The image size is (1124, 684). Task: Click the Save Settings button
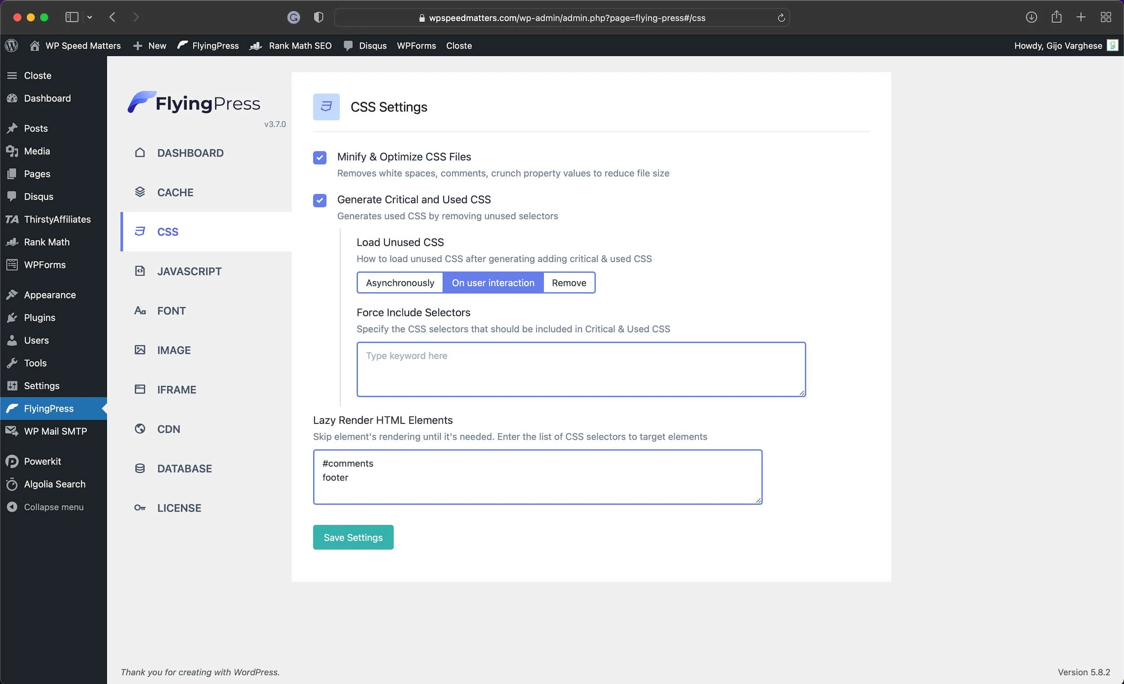(353, 537)
